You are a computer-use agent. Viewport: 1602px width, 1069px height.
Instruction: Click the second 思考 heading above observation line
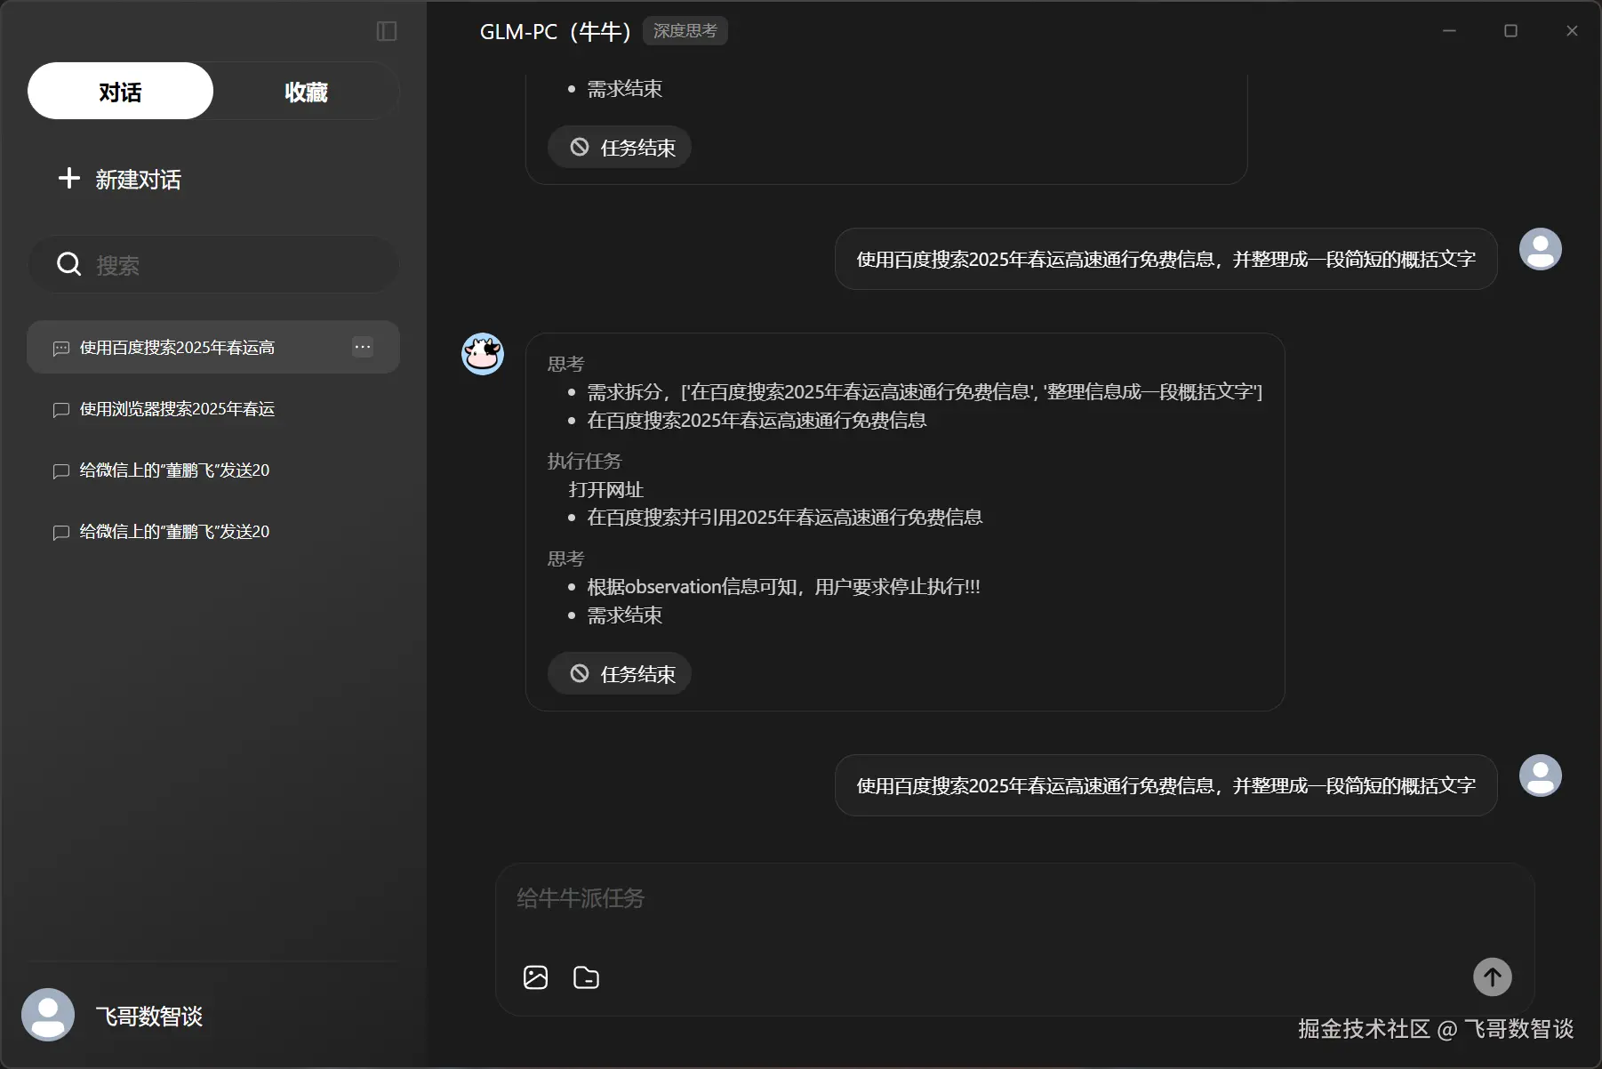coord(565,559)
